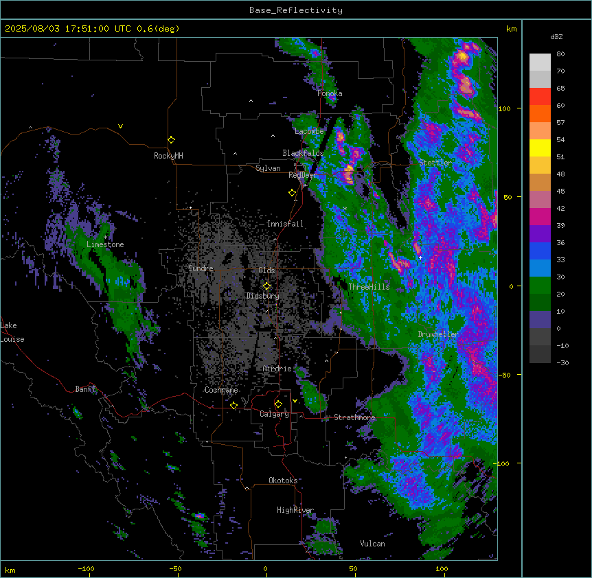Image resolution: width=592 pixels, height=578 pixels.
Task: Click the RockyMH label
Action: tap(168, 156)
